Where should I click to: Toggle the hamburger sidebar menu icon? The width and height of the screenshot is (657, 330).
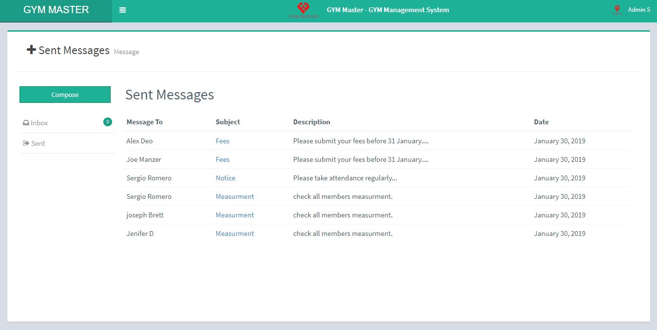122,10
